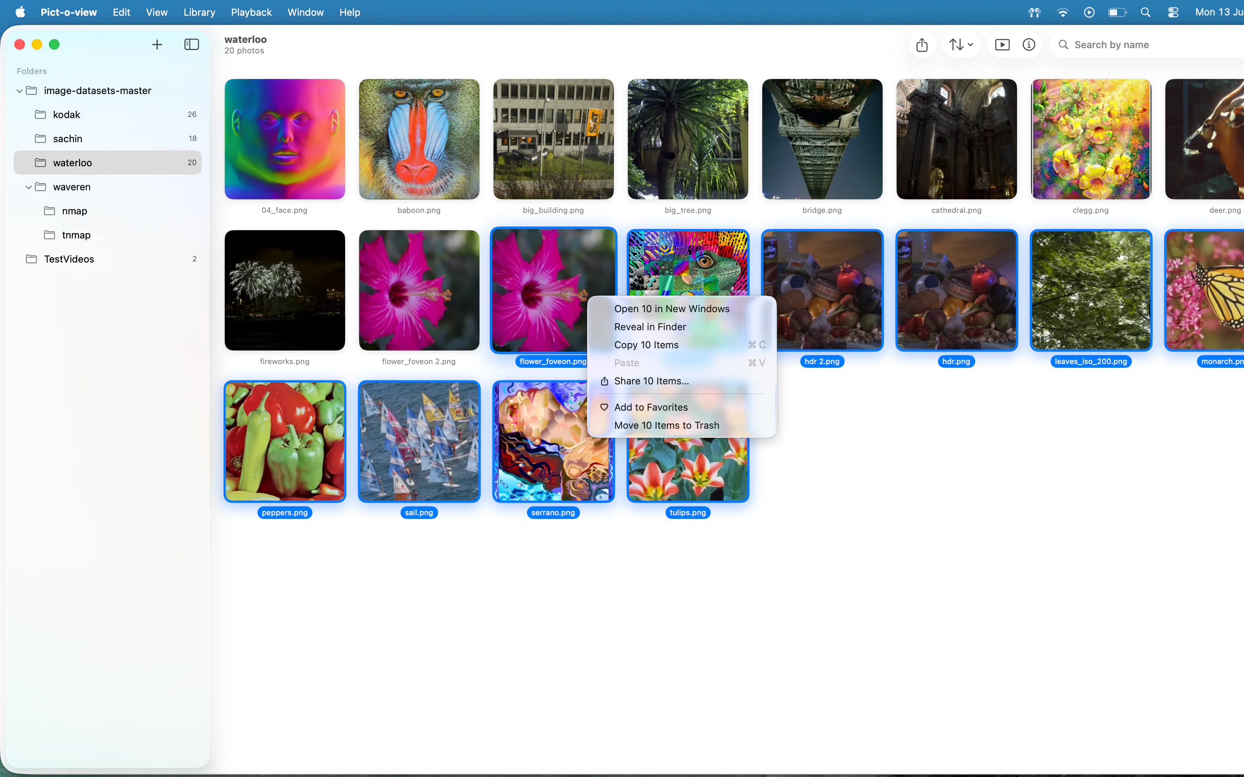
Task: Select the bridge.png thumbnail
Action: tap(822, 139)
